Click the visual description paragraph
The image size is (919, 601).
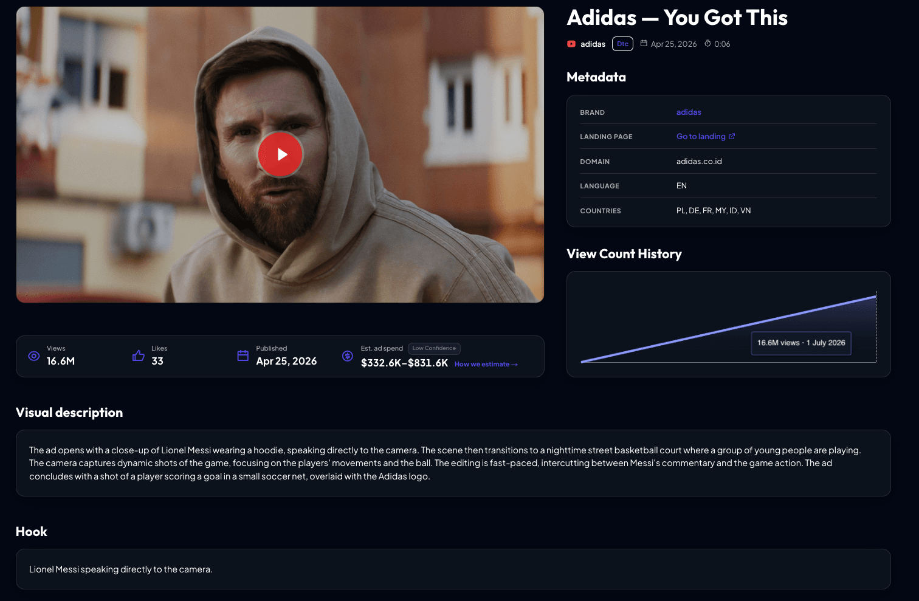click(445, 463)
